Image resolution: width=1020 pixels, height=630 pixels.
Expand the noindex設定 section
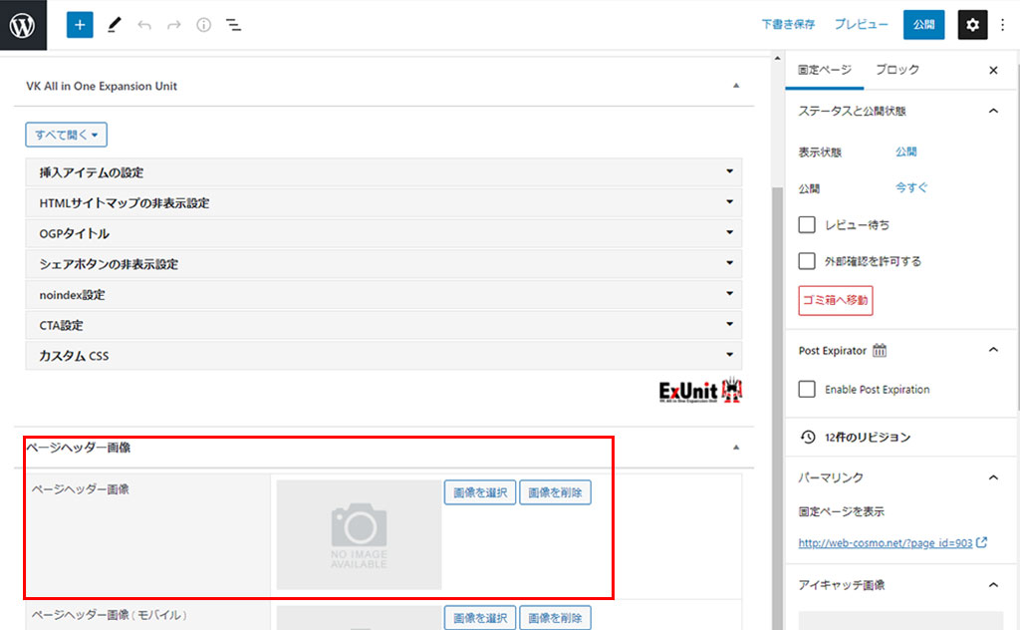point(383,295)
